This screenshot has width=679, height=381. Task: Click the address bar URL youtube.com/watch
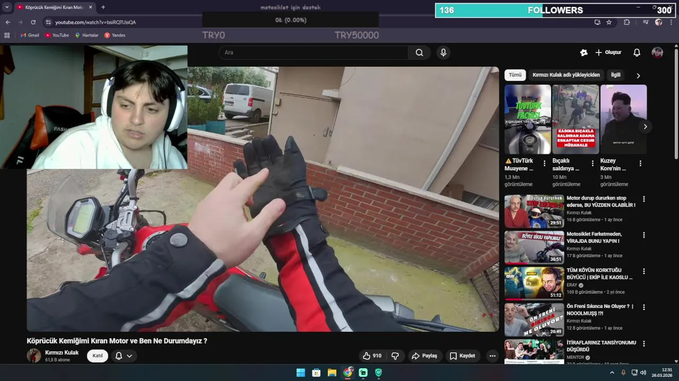pyautogui.click(x=95, y=22)
